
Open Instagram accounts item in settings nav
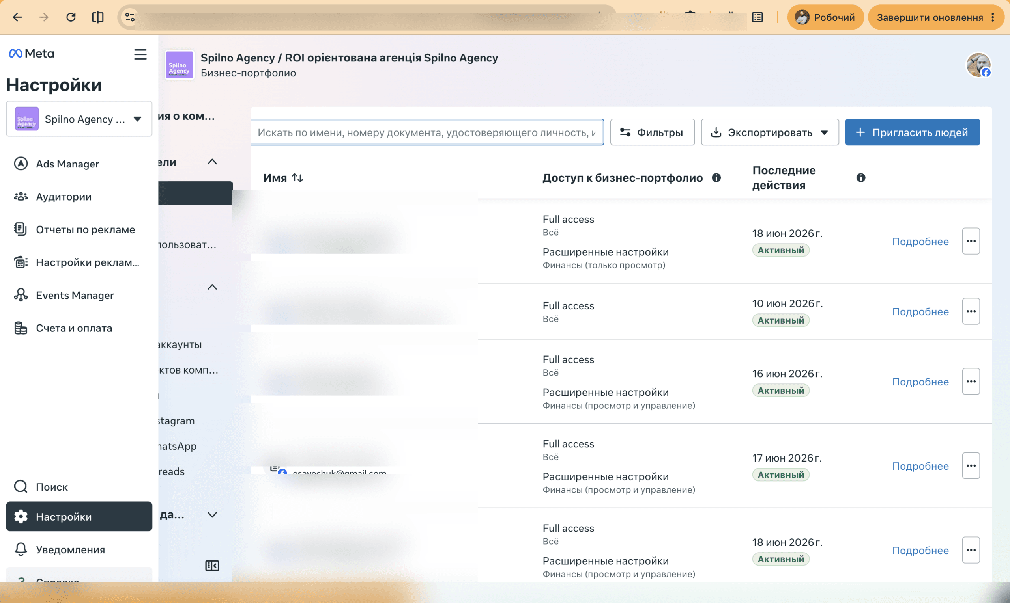point(177,421)
